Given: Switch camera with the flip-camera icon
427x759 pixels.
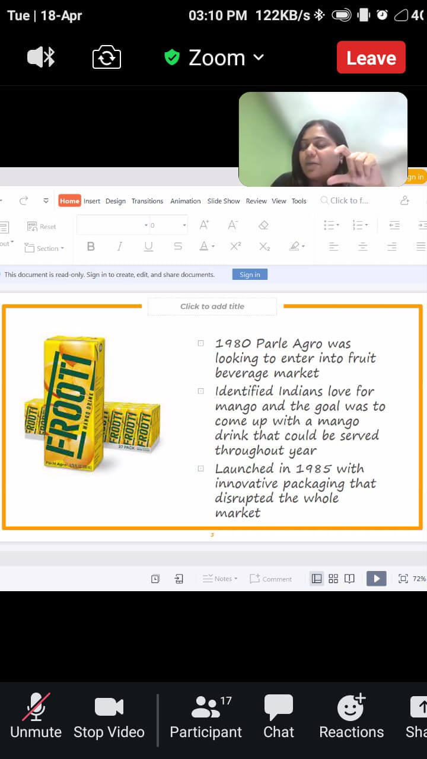Looking at the screenshot, I should pos(107,58).
